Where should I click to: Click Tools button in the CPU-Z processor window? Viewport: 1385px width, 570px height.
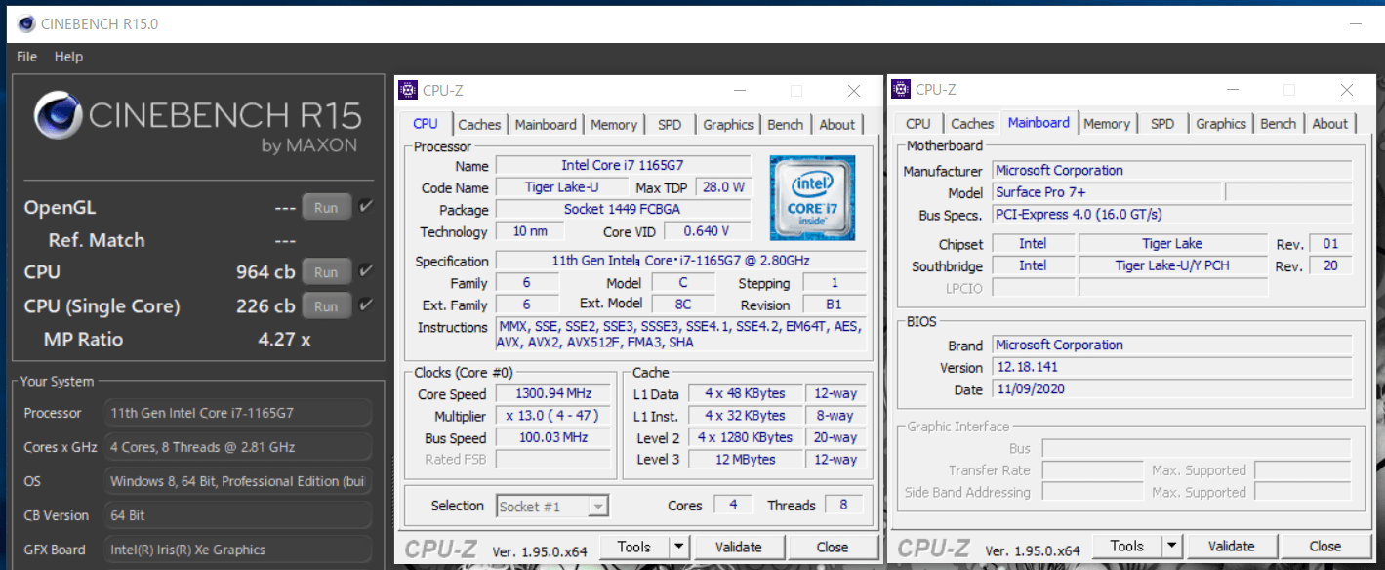(x=634, y=548)
